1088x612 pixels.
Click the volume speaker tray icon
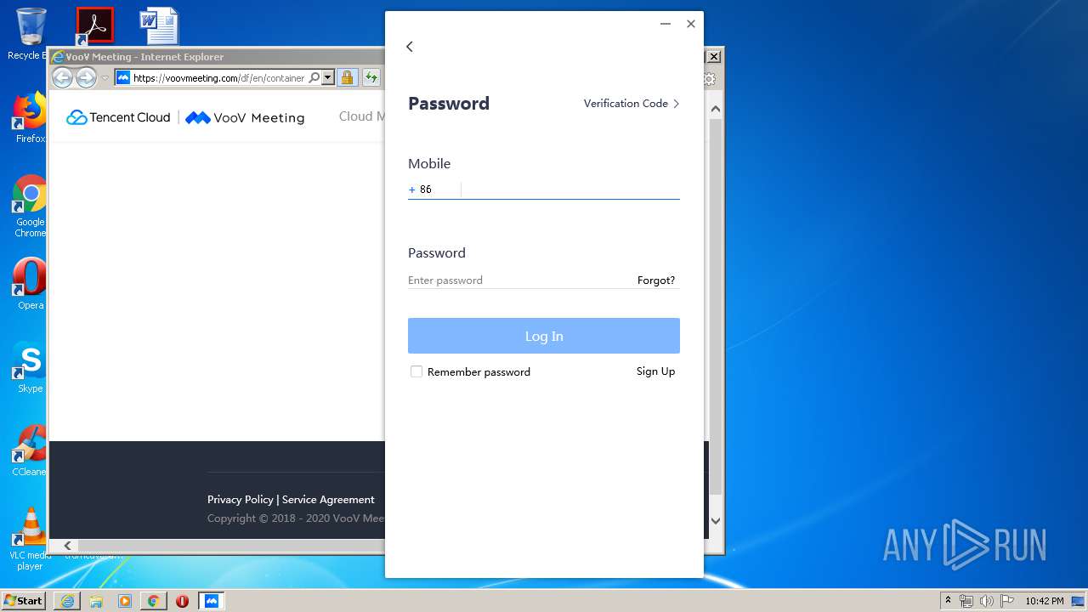(987, 601)
